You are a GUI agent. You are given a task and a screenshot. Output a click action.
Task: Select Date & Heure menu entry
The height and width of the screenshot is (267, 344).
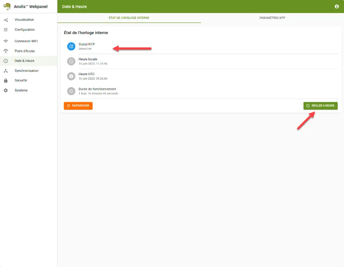[29, 61]
